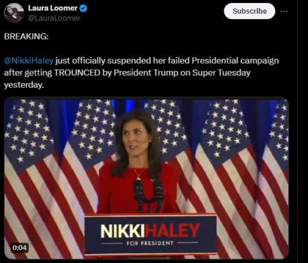The image size is (308, 263).
Task: Visit the @LauraLoomer handle link
Action: [x=54, y=19]
